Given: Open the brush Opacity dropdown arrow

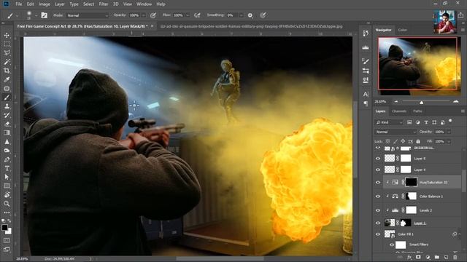Looking at the screenshot, I should pos(144,15).
